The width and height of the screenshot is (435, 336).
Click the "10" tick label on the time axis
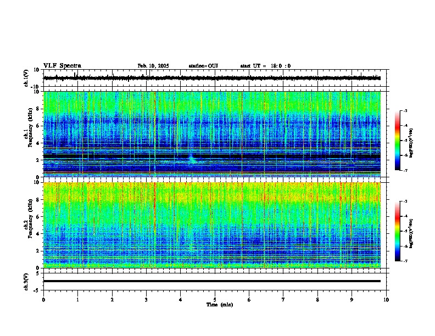tap(386, 300)
